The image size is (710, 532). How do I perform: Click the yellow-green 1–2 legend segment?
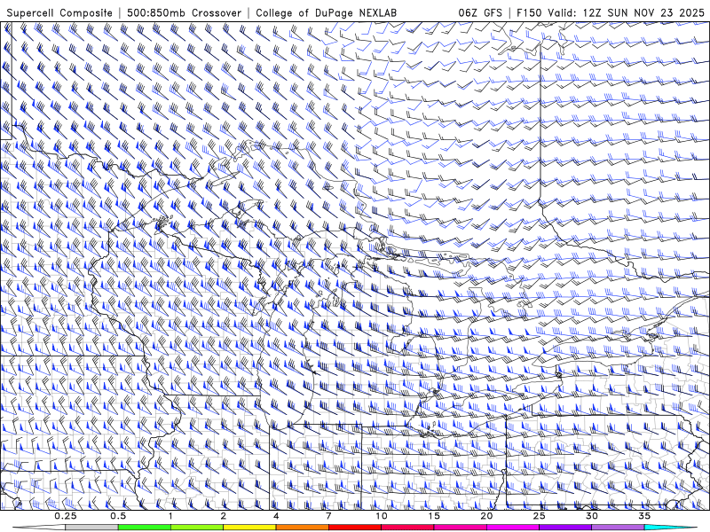click(x=197, y=528)
